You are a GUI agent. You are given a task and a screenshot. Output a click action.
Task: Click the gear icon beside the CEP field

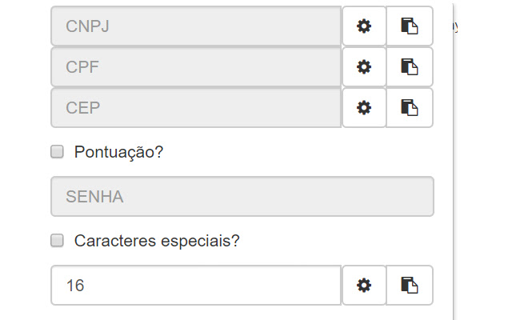364,108
